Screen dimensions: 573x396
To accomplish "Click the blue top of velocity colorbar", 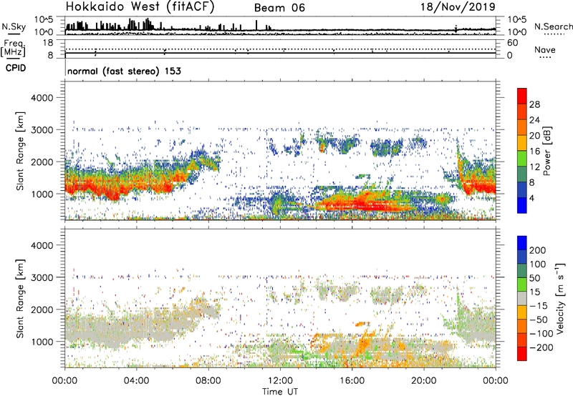I will click(x=522, y=243).
